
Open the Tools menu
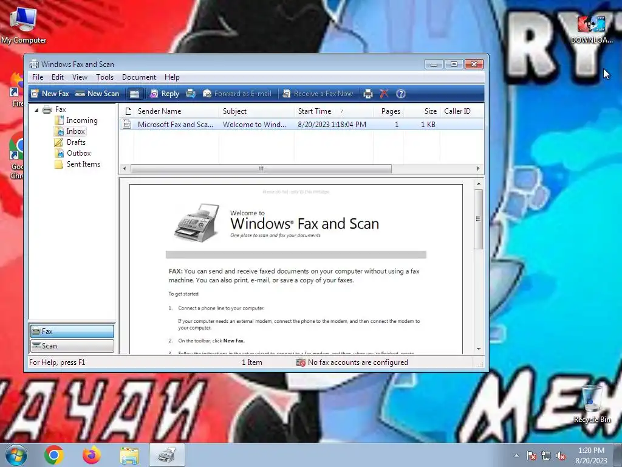[x=104, y=77]
